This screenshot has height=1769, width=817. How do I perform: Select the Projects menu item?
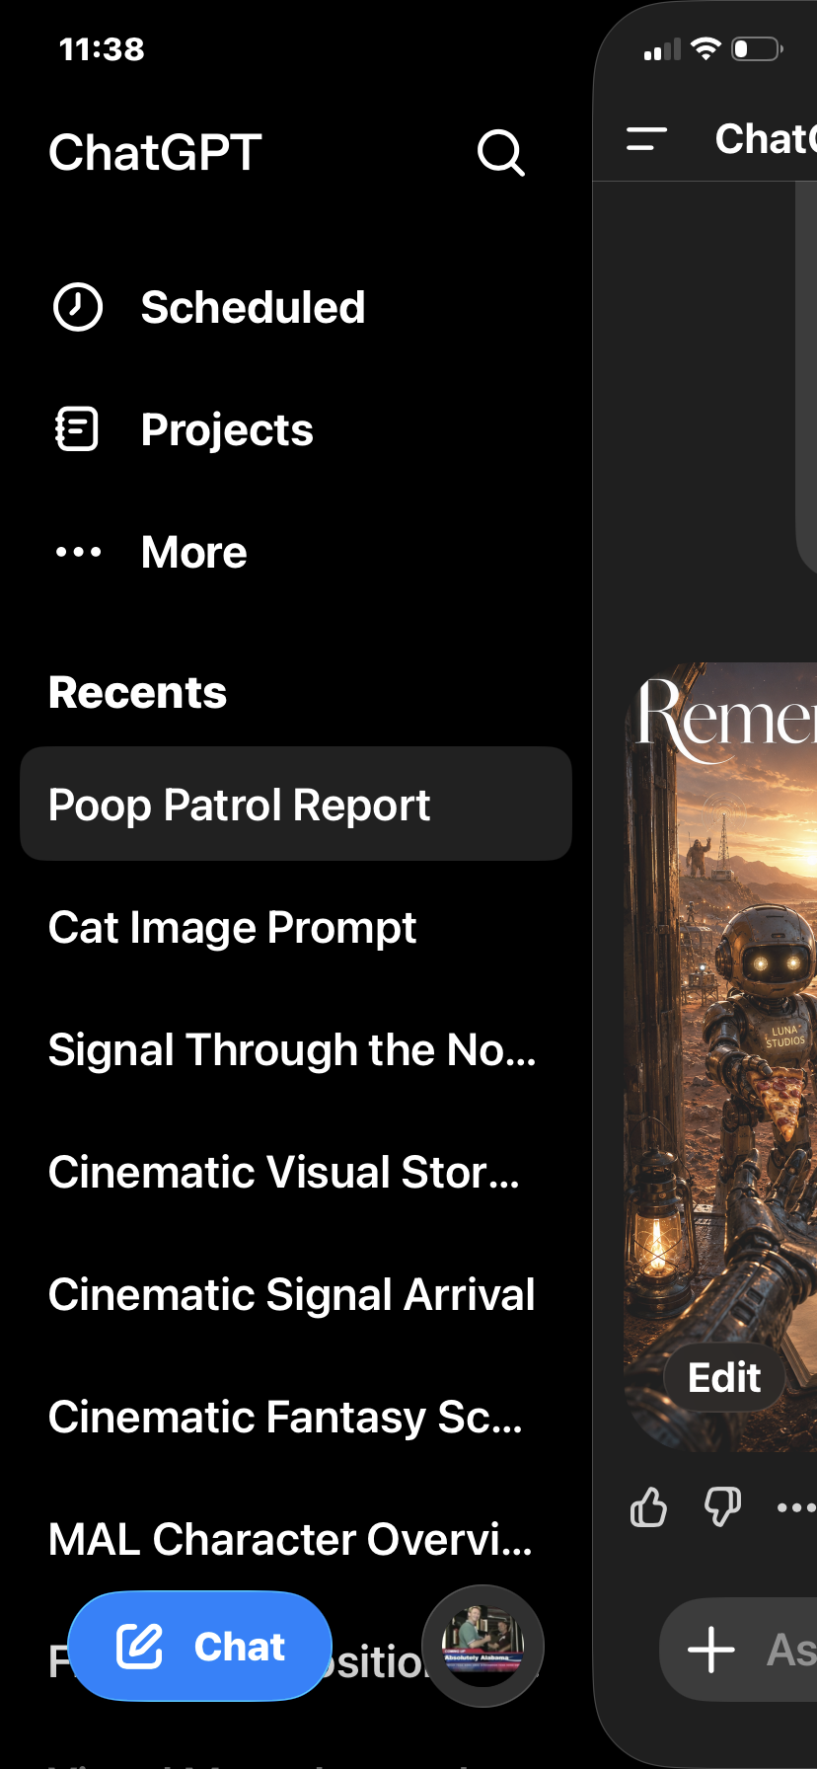tap(227, 429)
